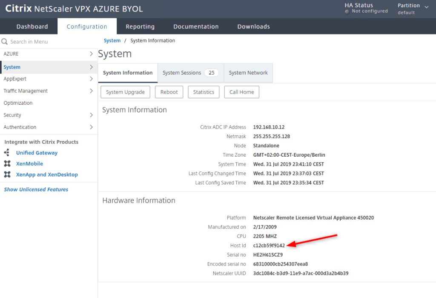Open the Dashboard tab
Screen dimensions: 436x298
(32, 26)
